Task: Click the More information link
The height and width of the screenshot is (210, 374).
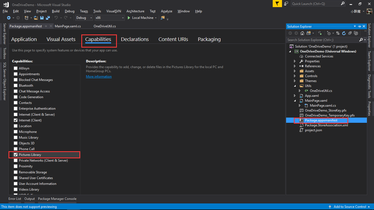Action: [x=99, y=77]
